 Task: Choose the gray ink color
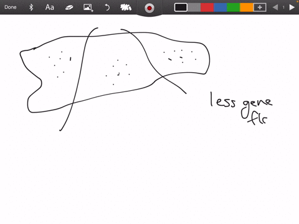(x=194, y=7)
